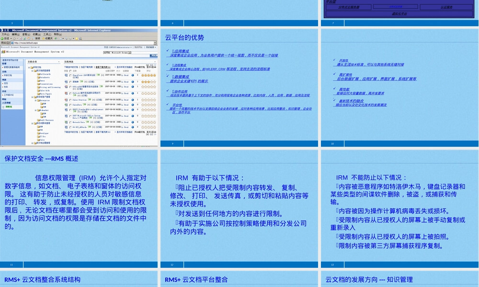
Task: Click the top 下载选中的文档 link in document list
Action: (71, 67)
